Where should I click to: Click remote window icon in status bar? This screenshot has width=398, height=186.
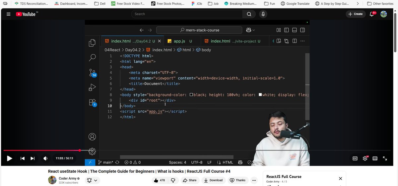(x=90, y=162)
